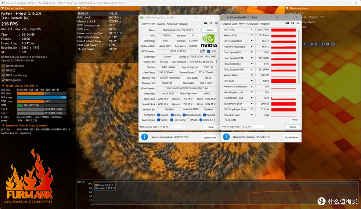
Task: Open the Board Power Draw dropdown arrow
Action: pyautogui.click(x=251, y=104)
